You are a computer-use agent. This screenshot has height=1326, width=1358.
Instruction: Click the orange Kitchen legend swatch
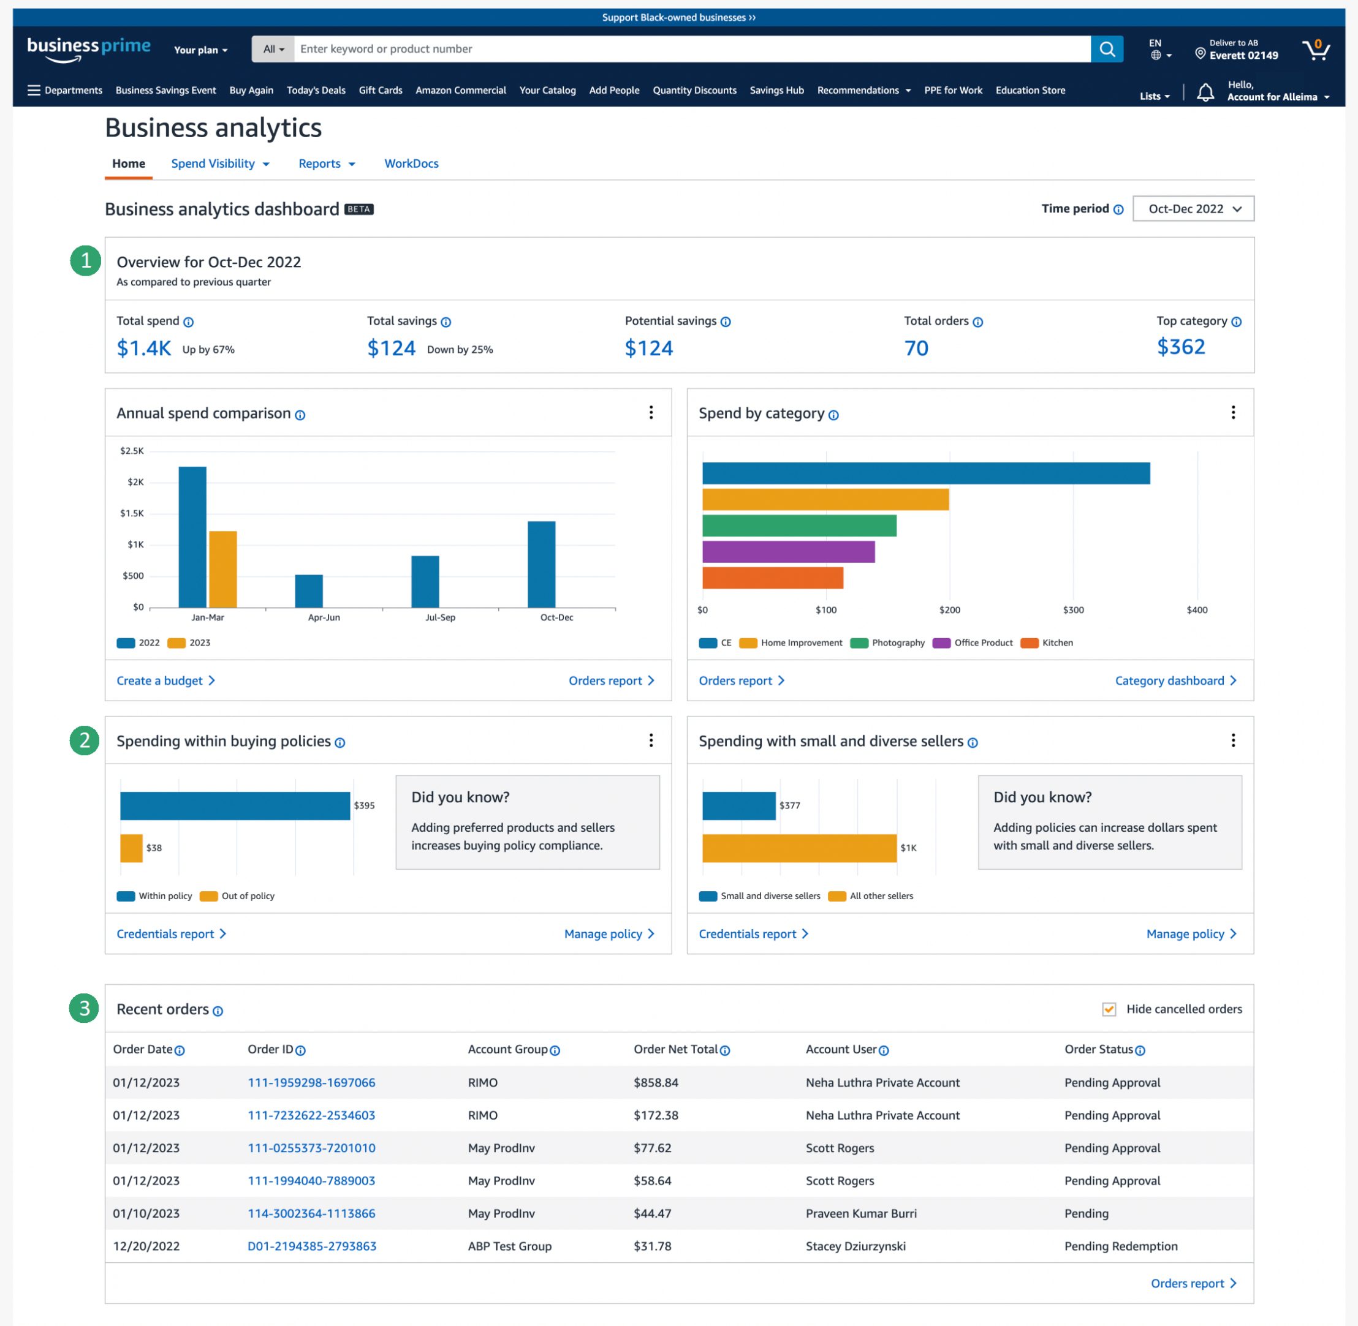click(1029, 643)
